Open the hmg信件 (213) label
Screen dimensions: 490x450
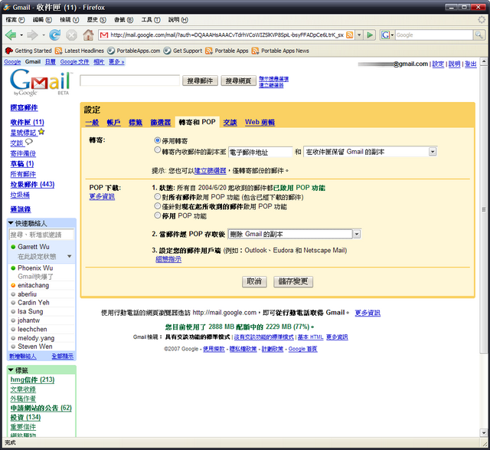32,380
